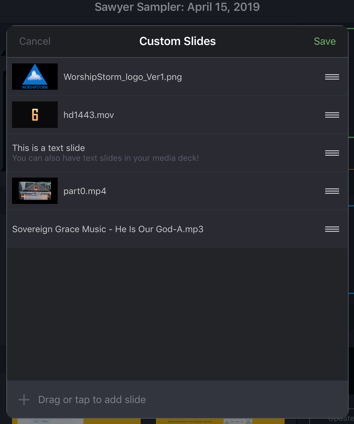Save the custom slides
354x424 pixels.
[325, 41]
